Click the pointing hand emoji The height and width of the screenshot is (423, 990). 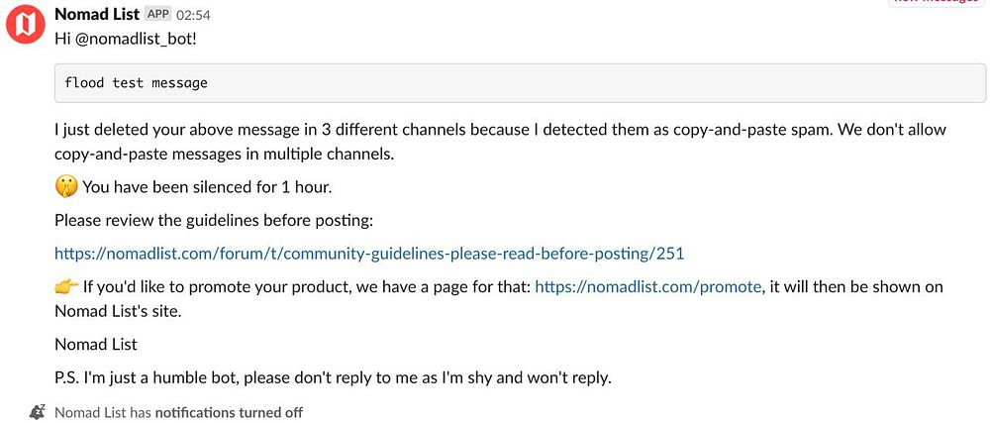click(66, 287)
